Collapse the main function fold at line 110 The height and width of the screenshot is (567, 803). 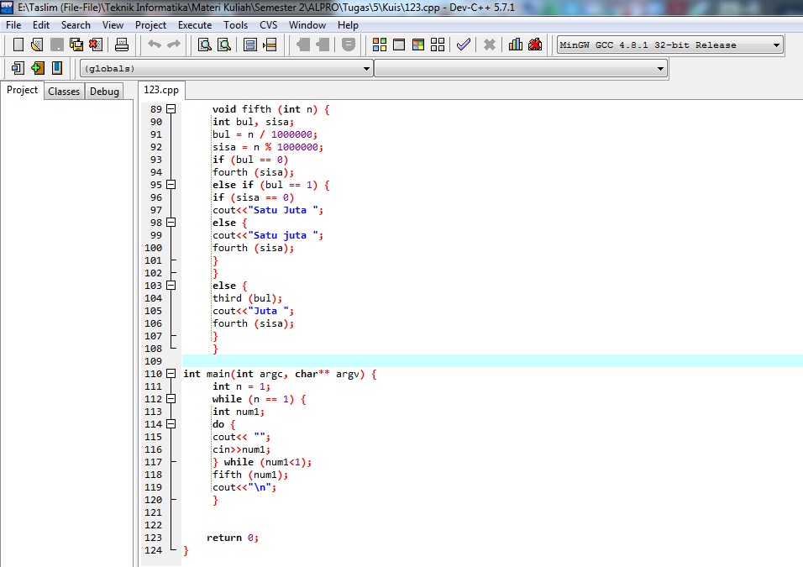point(171,374)
